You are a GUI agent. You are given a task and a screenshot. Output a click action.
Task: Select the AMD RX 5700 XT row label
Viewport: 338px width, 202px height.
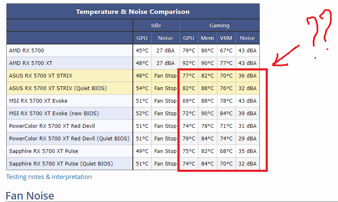(x=31, y=63)
